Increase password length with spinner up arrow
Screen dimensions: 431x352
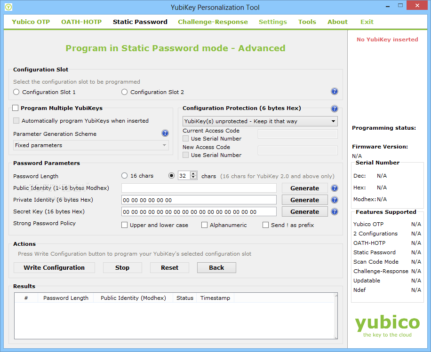[193, 173]
